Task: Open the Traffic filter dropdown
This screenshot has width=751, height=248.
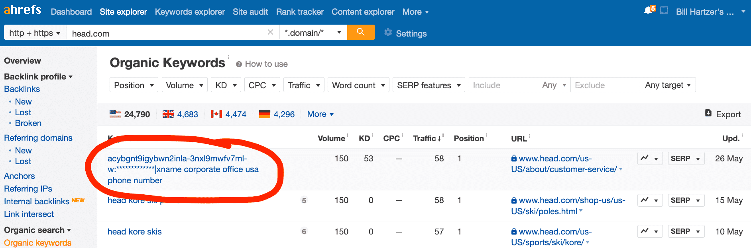Action: coord(304,85)
